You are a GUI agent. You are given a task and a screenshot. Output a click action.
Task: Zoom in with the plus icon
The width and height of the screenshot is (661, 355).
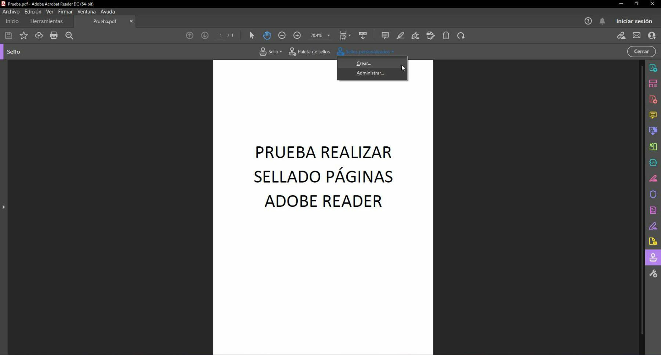(297, 36)
